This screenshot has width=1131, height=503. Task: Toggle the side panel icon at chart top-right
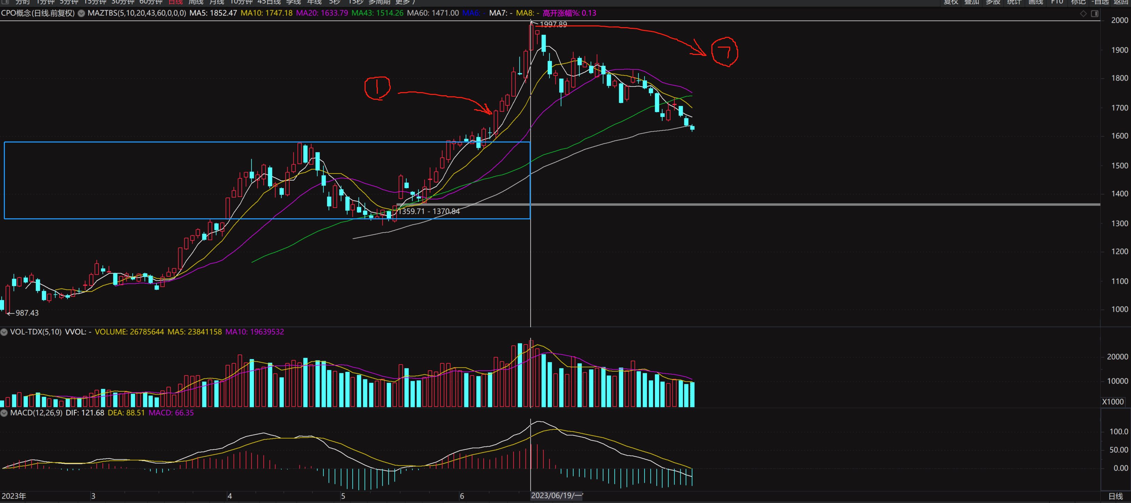tap(1094, 14)
